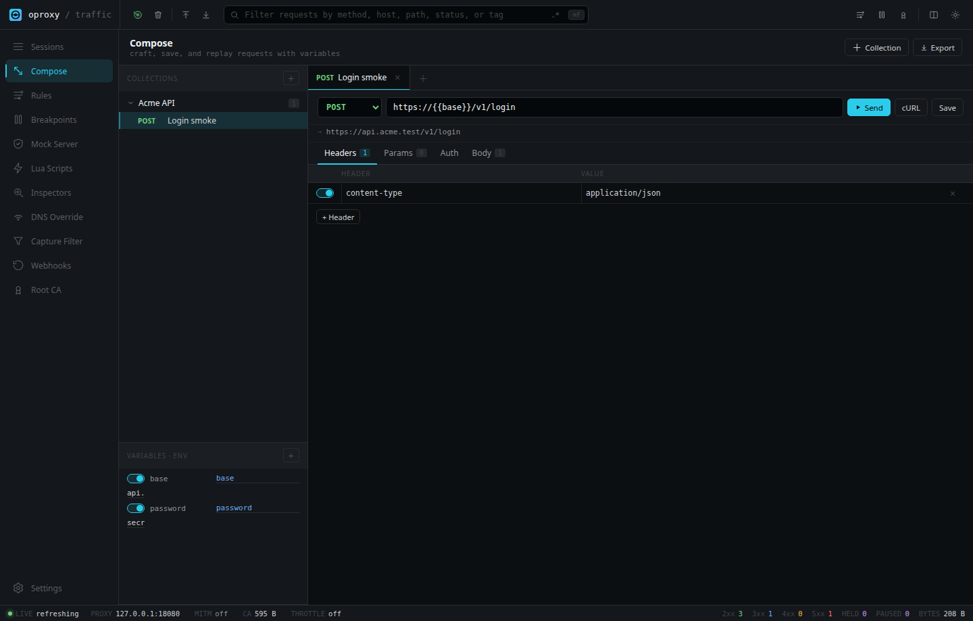Click the pause/breakpoints icon in top bar
The image size is (973, 621).
[882, 15]
